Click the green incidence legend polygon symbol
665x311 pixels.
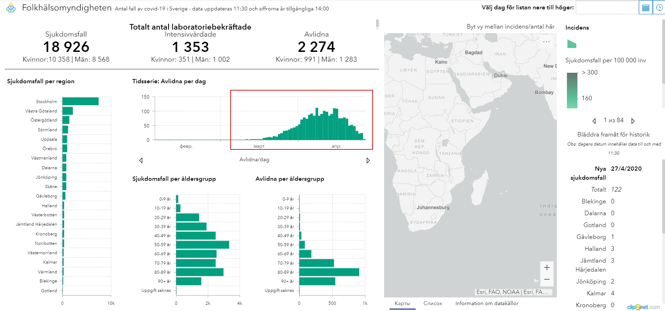(571, 44)
